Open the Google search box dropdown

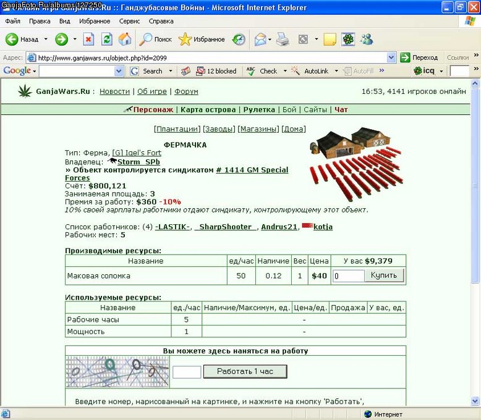tap(119, 71)
